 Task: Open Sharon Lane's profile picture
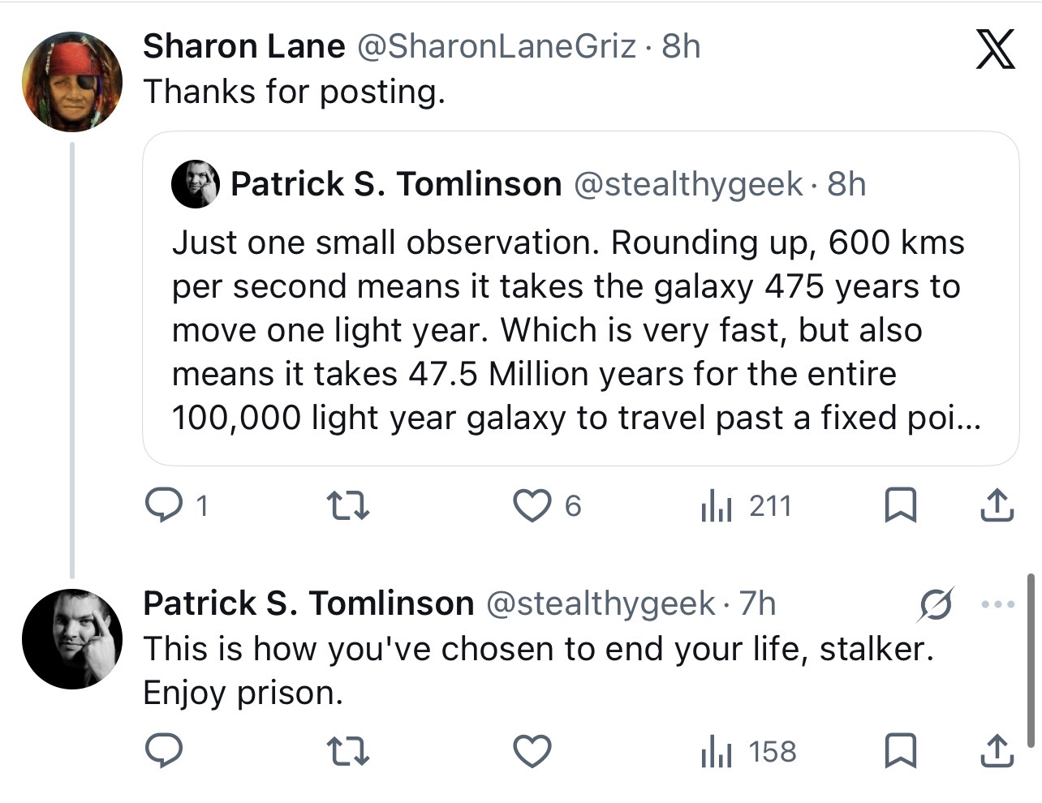tap(72, 82)
